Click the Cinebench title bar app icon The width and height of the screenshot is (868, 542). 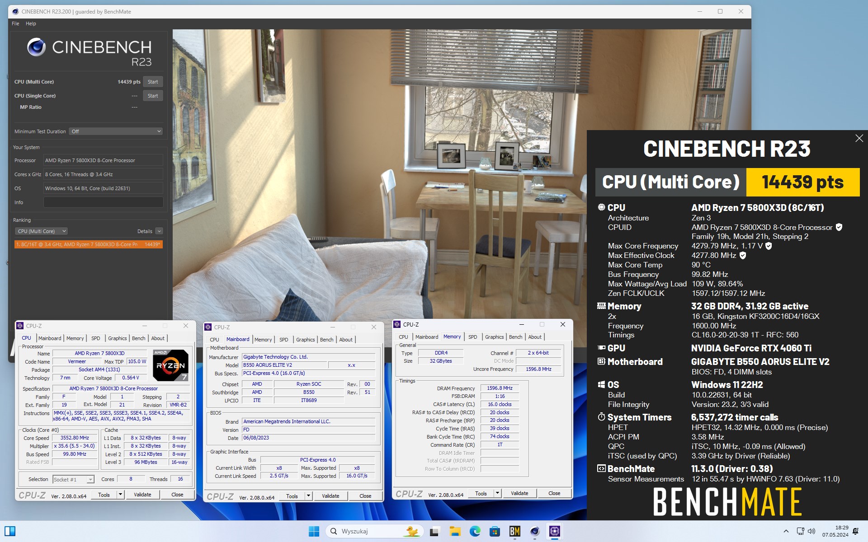[15, 11]
